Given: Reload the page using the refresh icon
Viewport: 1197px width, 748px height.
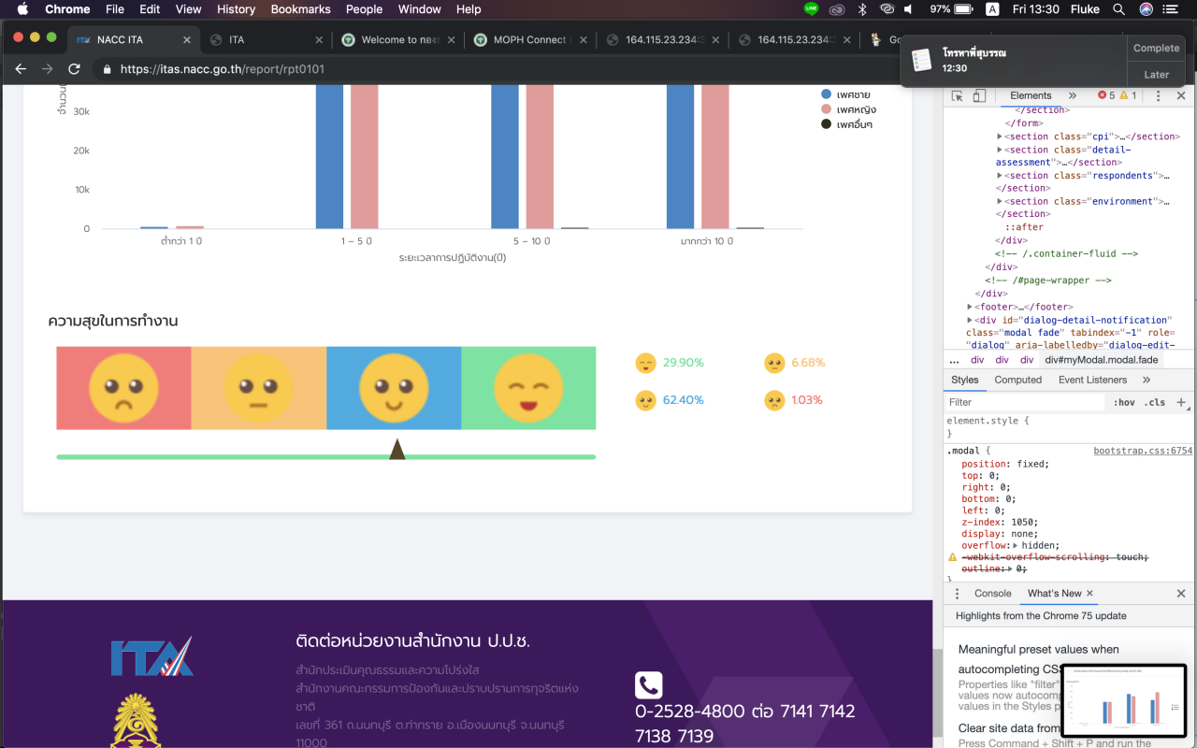Looking at the screenshot, I should 74,69.
